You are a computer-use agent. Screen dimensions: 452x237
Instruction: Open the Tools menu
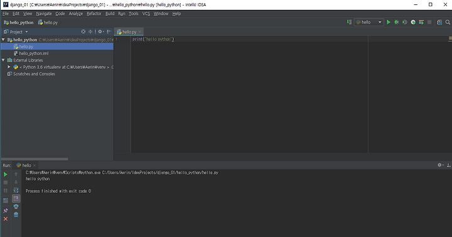click(134, 14)
